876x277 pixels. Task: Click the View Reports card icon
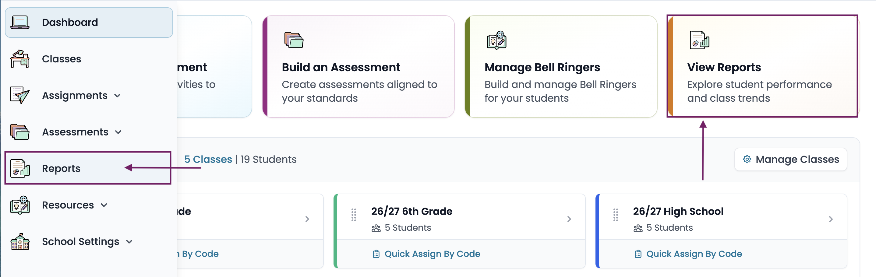[x=699, y=40]
